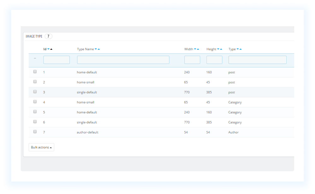Sort Id column ascending arrow
Screen dimensions: 315x194
(x=51, y=49)
